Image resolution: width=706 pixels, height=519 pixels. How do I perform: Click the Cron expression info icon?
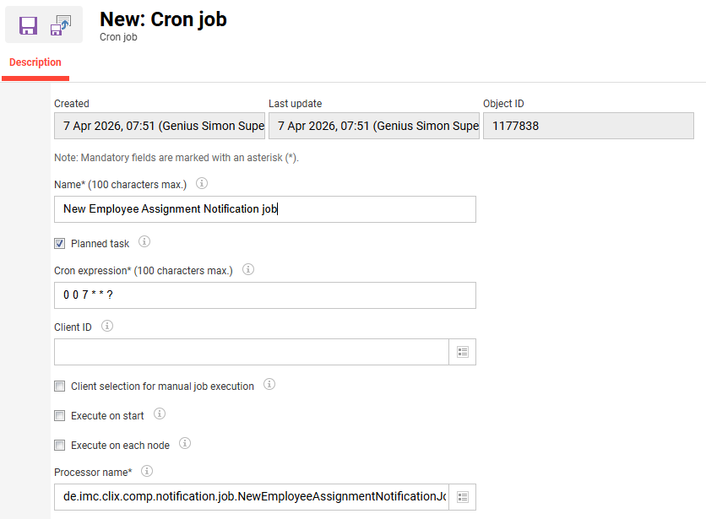click(247, 268)
